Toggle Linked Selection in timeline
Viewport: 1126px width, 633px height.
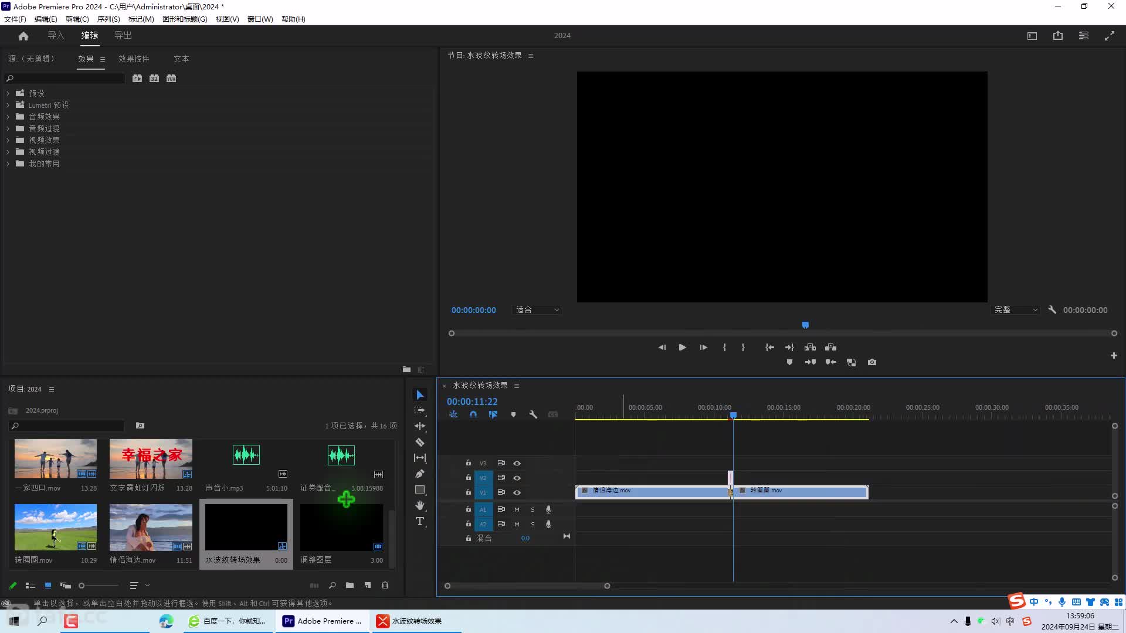(x=493, y=414)
